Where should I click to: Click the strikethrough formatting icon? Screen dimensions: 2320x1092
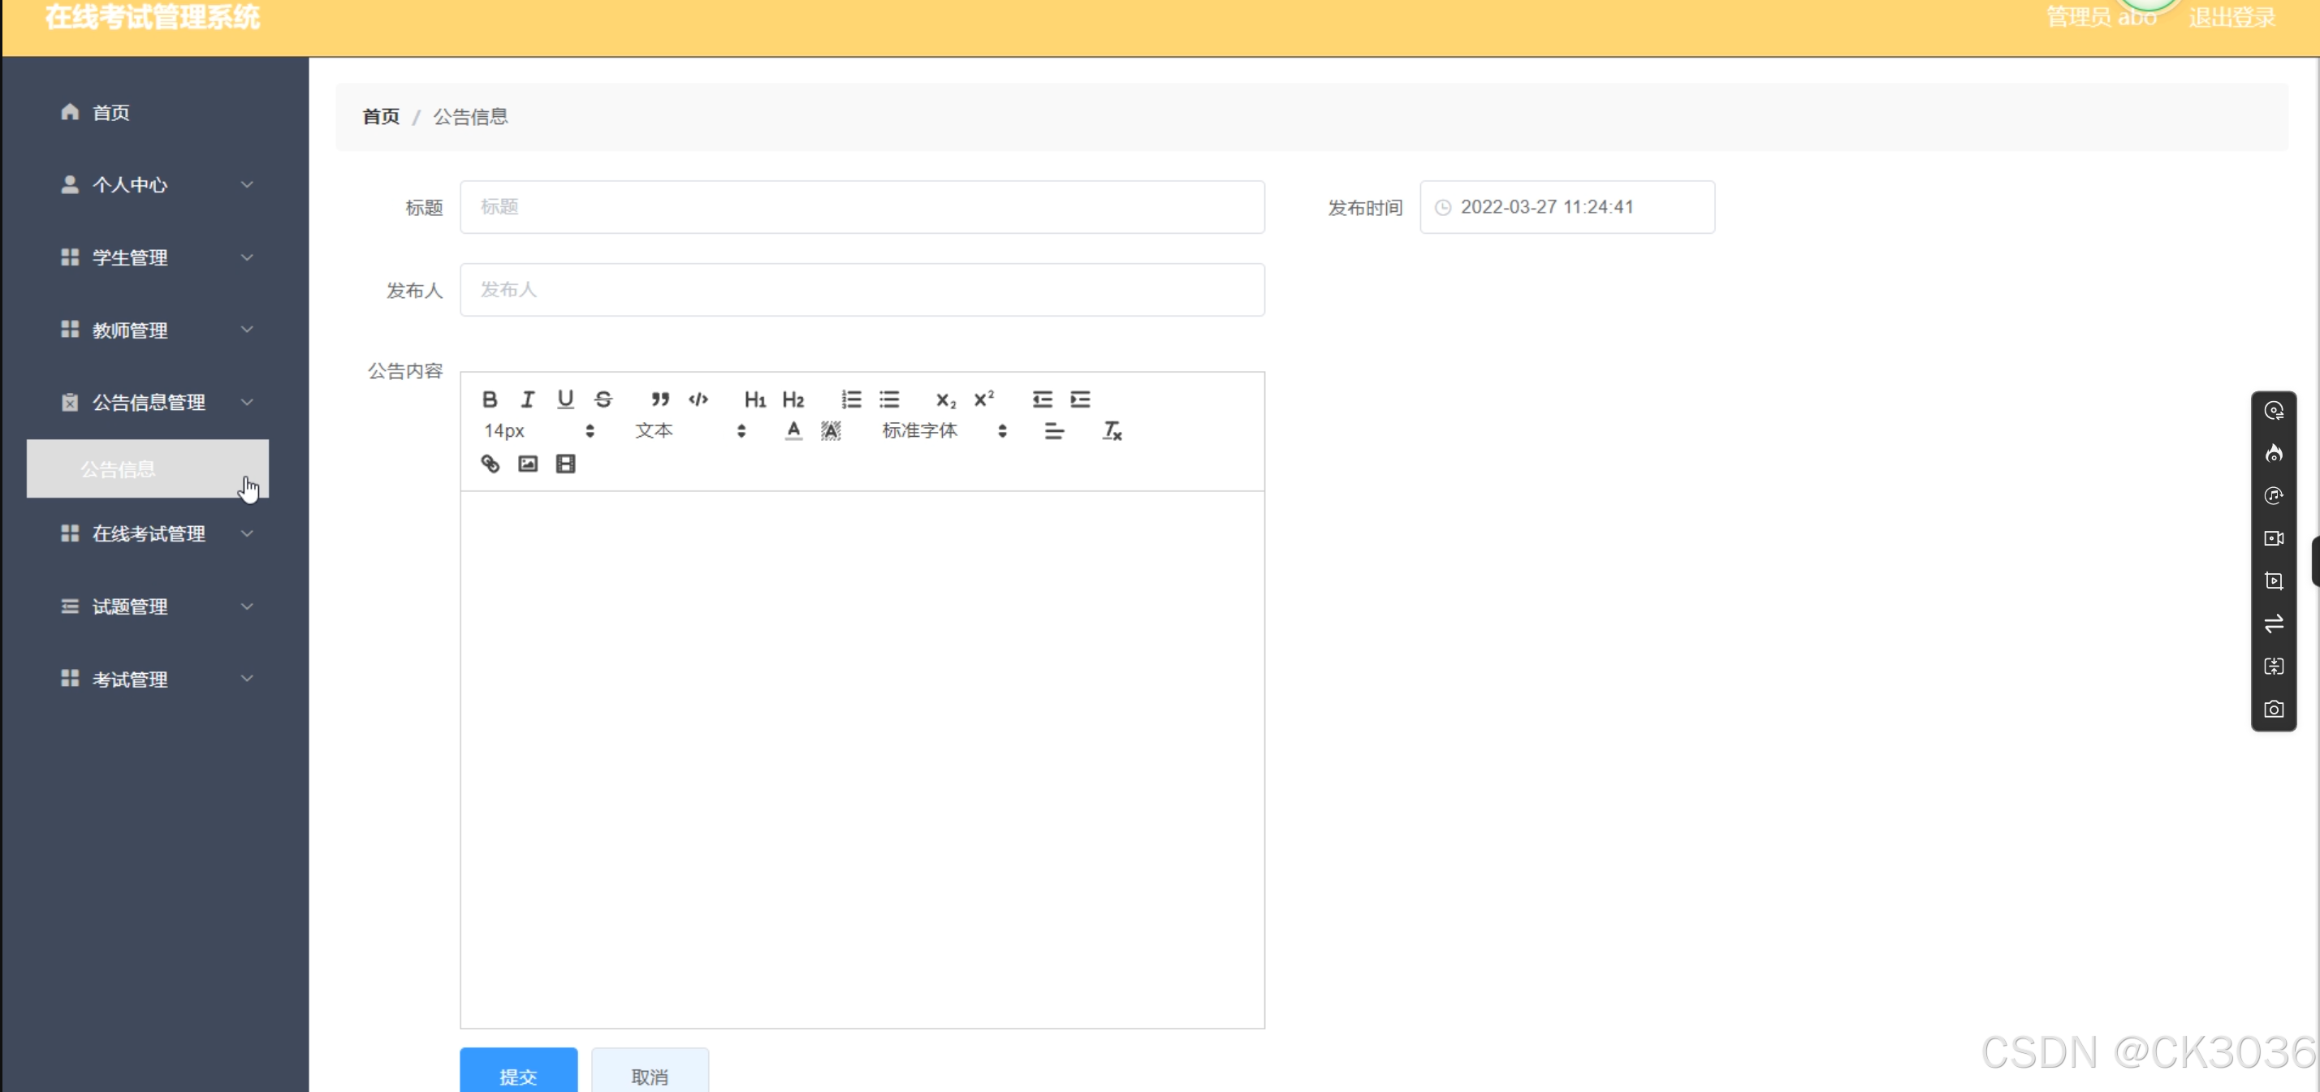[603, 399]
